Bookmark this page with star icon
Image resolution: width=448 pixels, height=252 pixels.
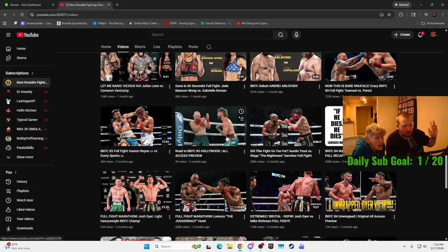point(389,15)
